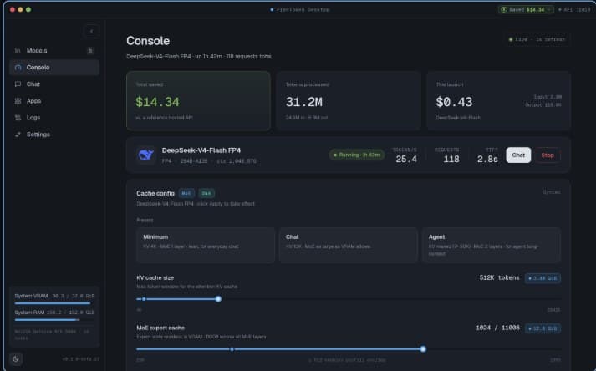Click the requests count 118

tap(451, 160)
